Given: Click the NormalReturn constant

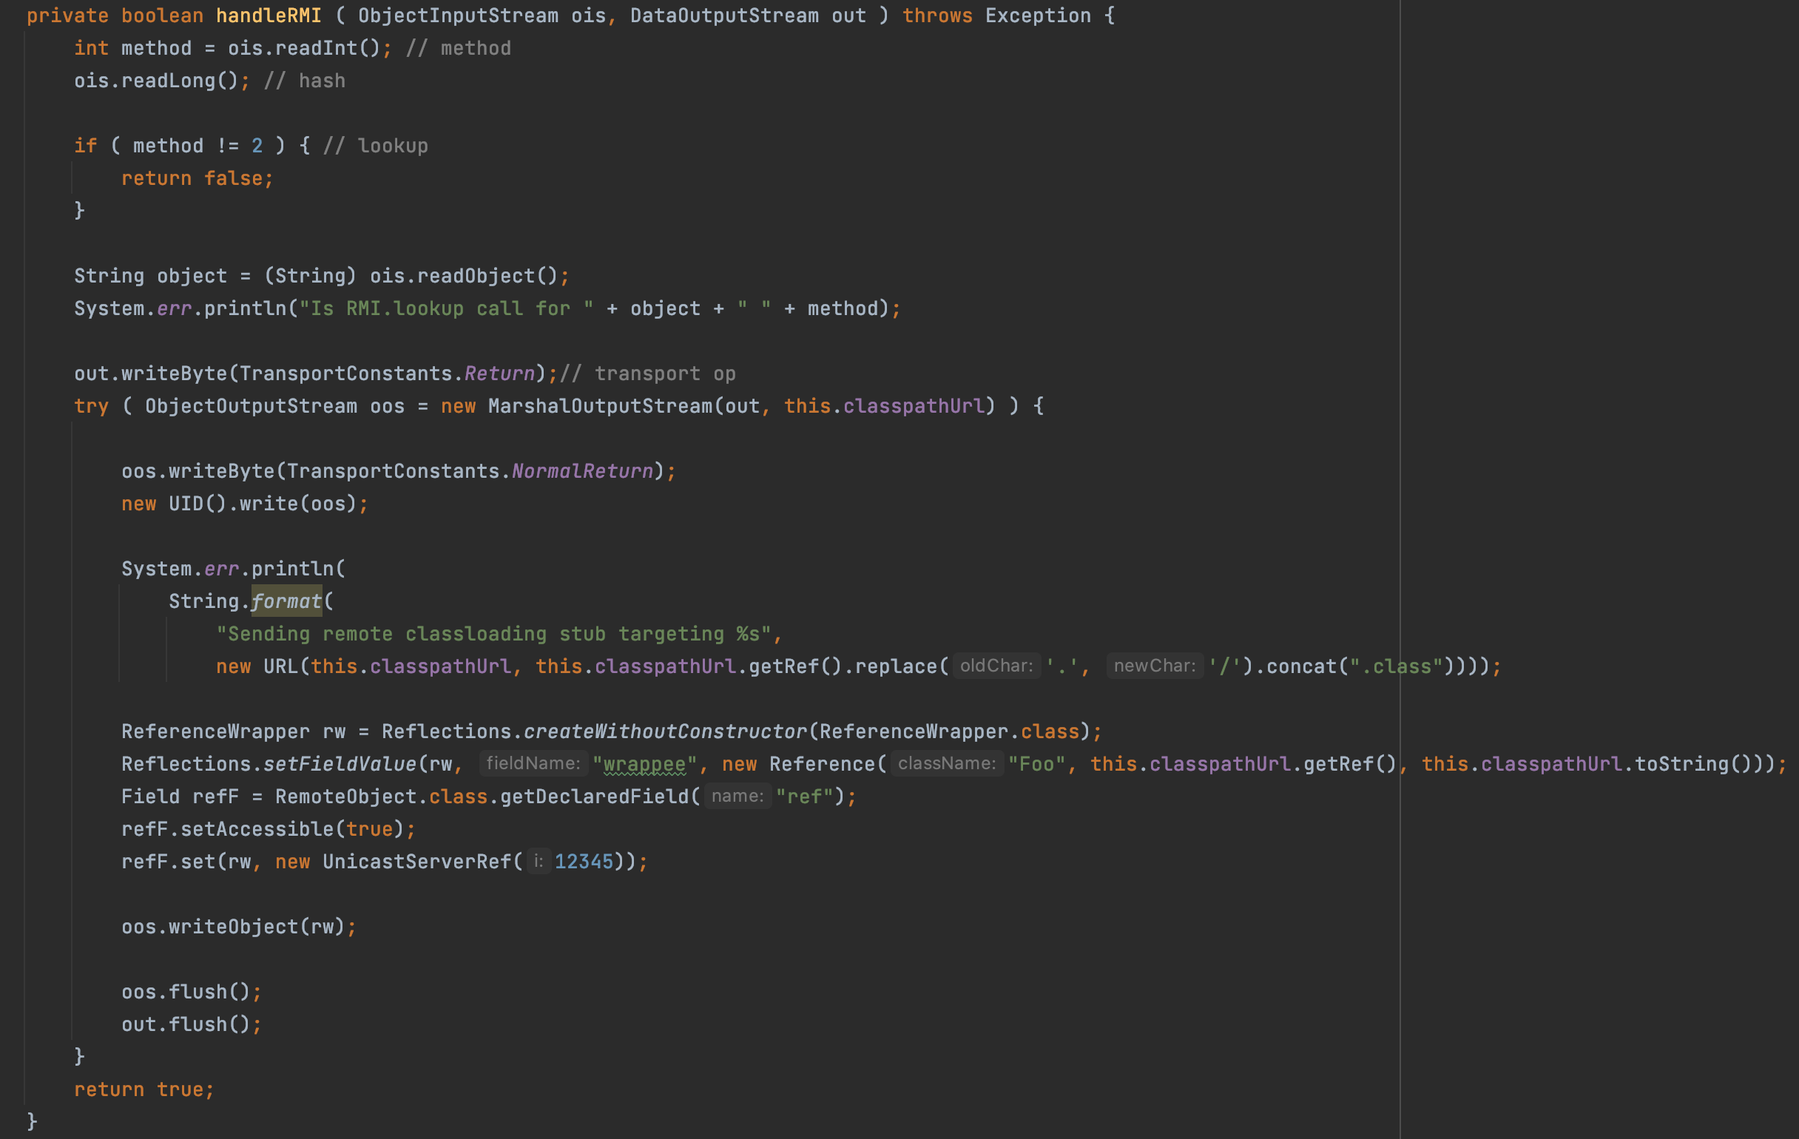Looking at the screenshot, I should [582, 471].
